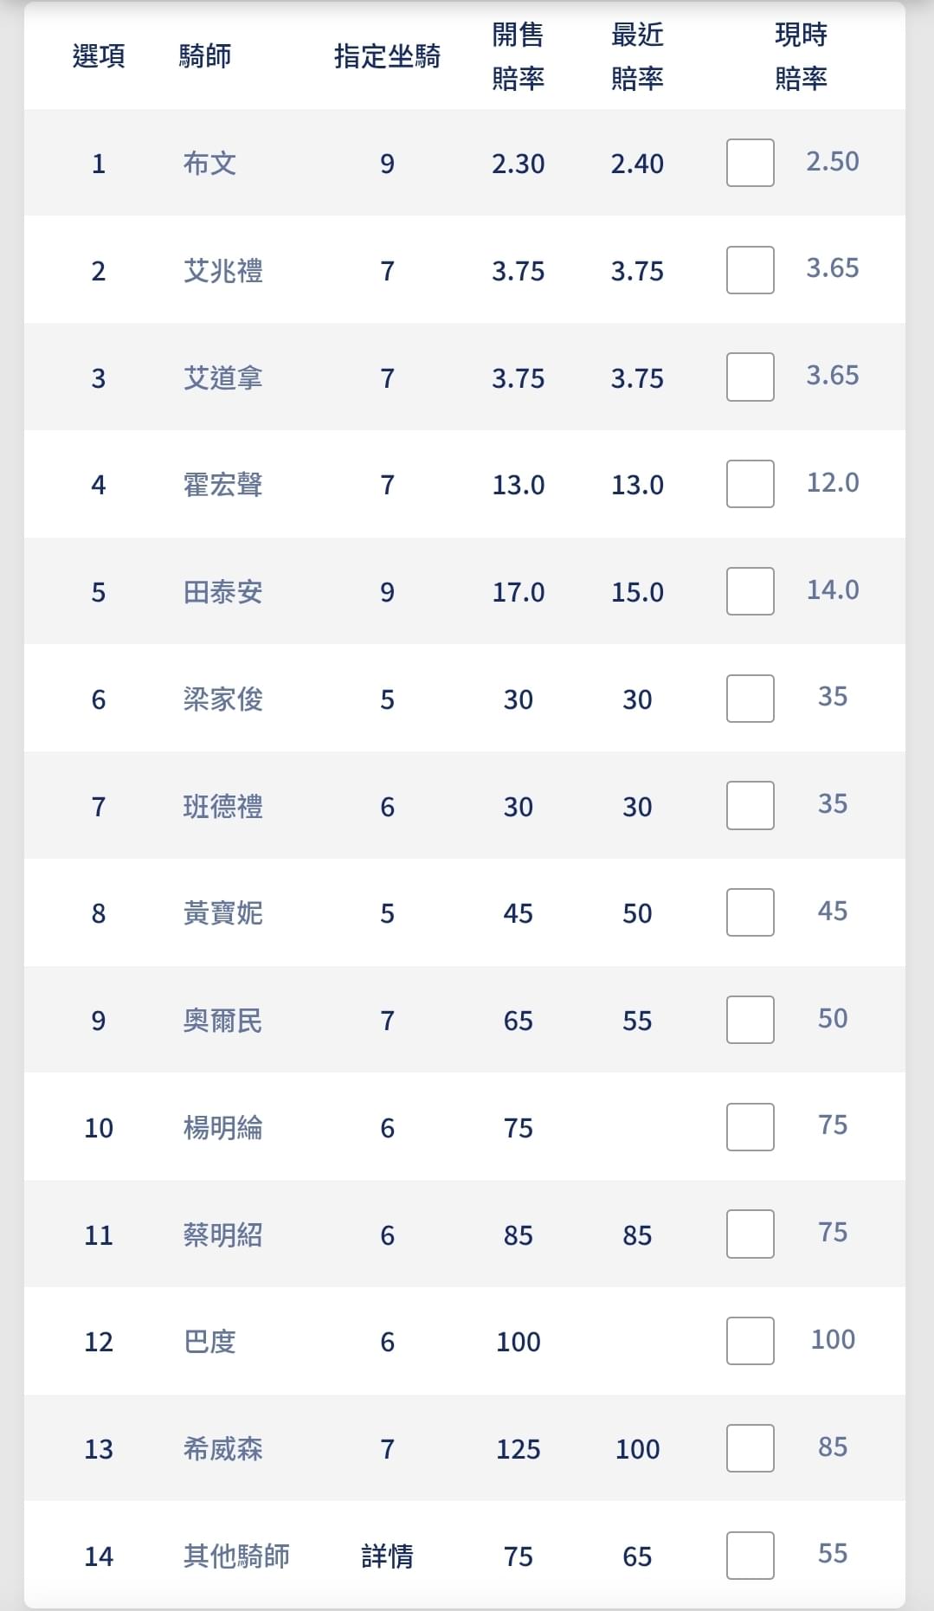Click the 騎師 column header
Image resolution: width=934 pixels, height=1611 pixels.
pos(205,56)
